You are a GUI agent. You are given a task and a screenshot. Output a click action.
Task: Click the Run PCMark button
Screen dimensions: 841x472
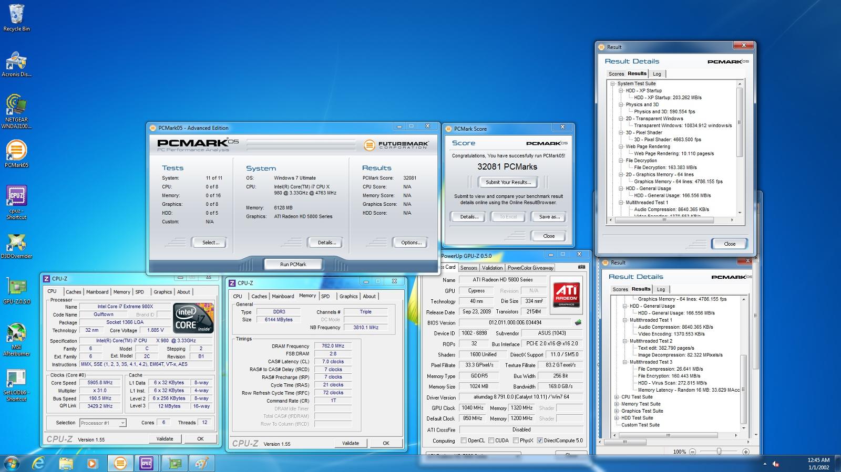pos(293,264)
